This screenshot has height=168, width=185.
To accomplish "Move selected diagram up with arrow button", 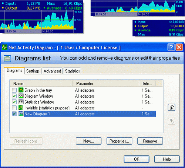I will pos(172,108).
